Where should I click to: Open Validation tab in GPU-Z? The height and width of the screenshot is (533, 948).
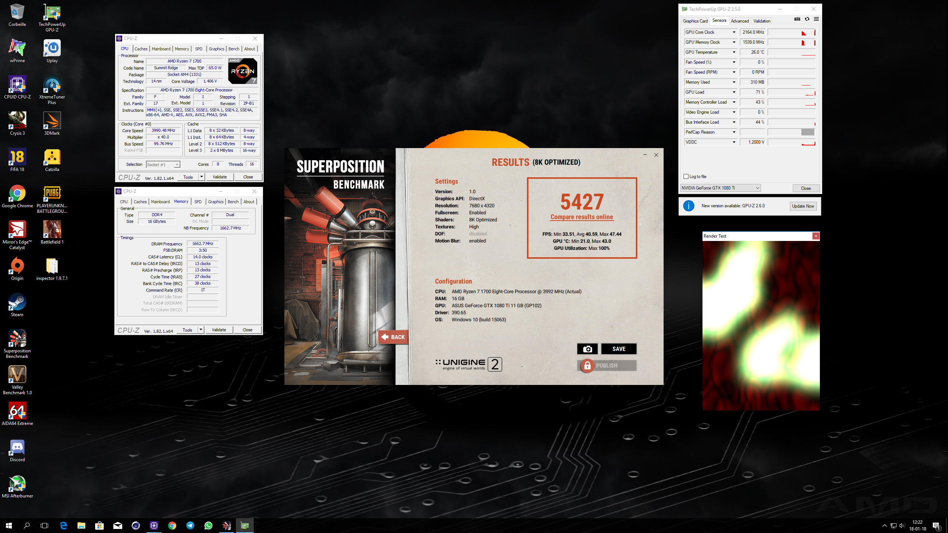(762, 21)
